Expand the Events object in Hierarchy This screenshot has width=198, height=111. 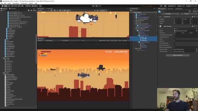(135, 49)
